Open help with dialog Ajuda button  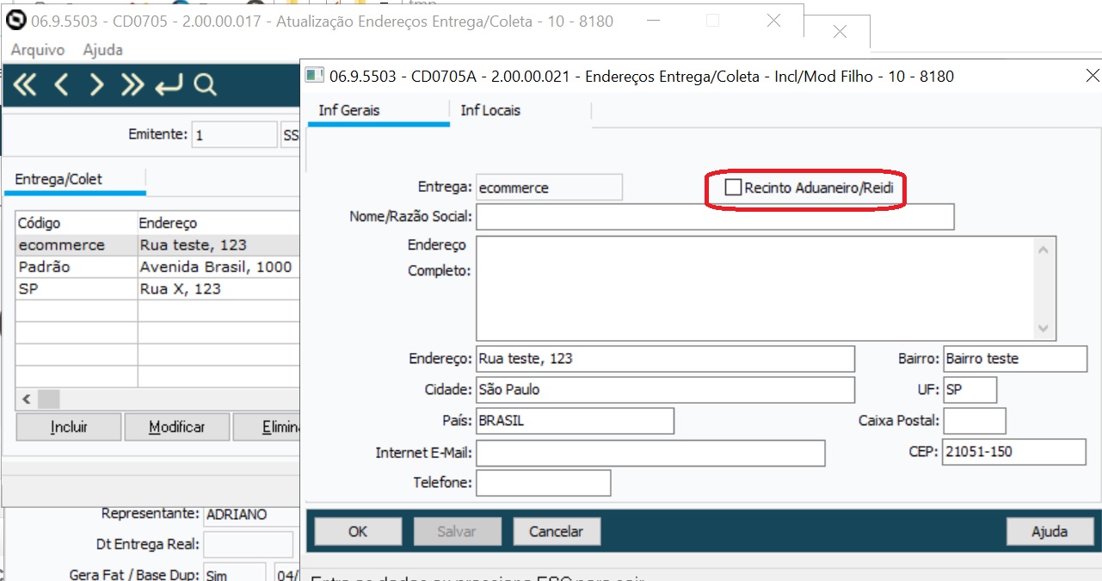1050,532
